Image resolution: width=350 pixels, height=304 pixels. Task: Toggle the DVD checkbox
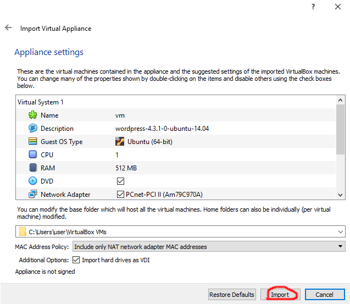click(120, 181)
